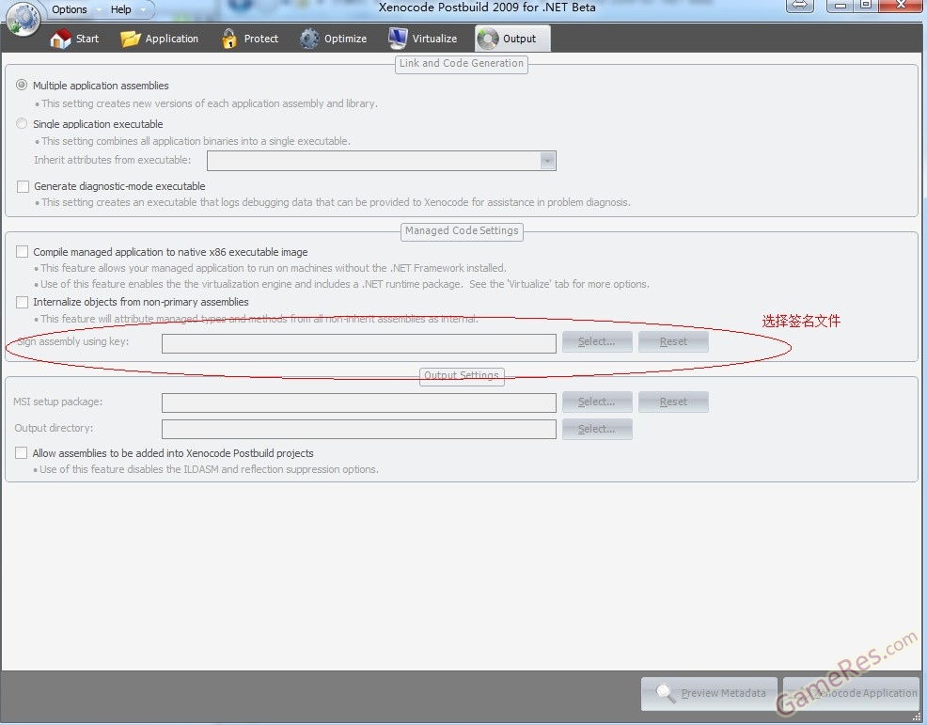Click the Preview Metadata magnifier icon
Viewport: 927px width, 725px height.
(665, 693)
